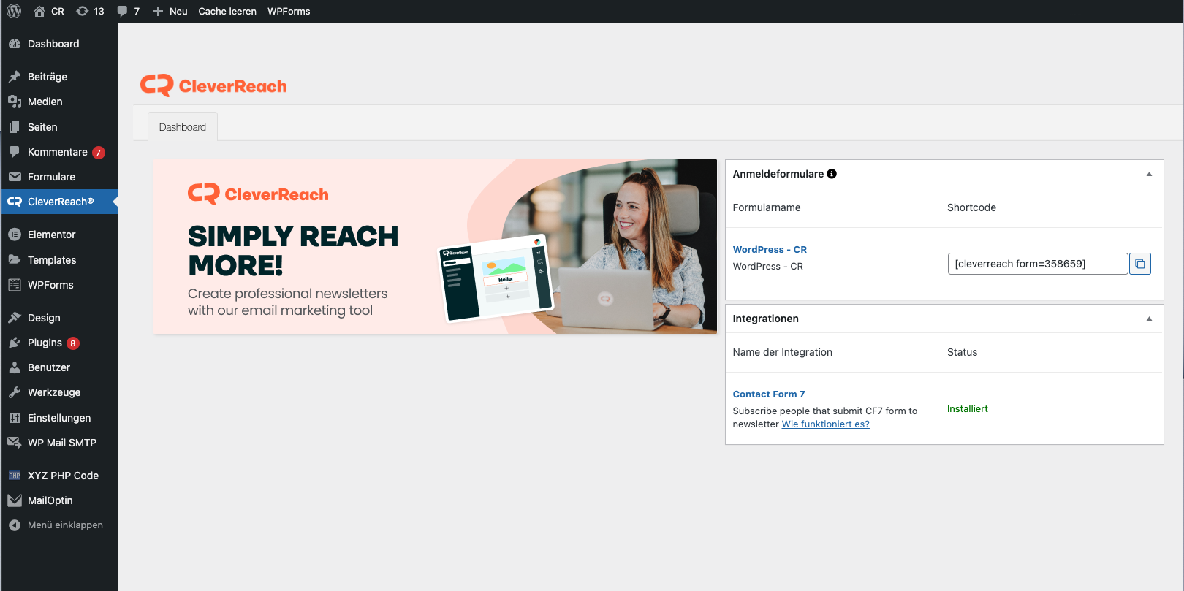Click the Einstellungen settings icon
Image resolution: width=1184 pixels, height=591 pixels.
click(x=15, y=418)
